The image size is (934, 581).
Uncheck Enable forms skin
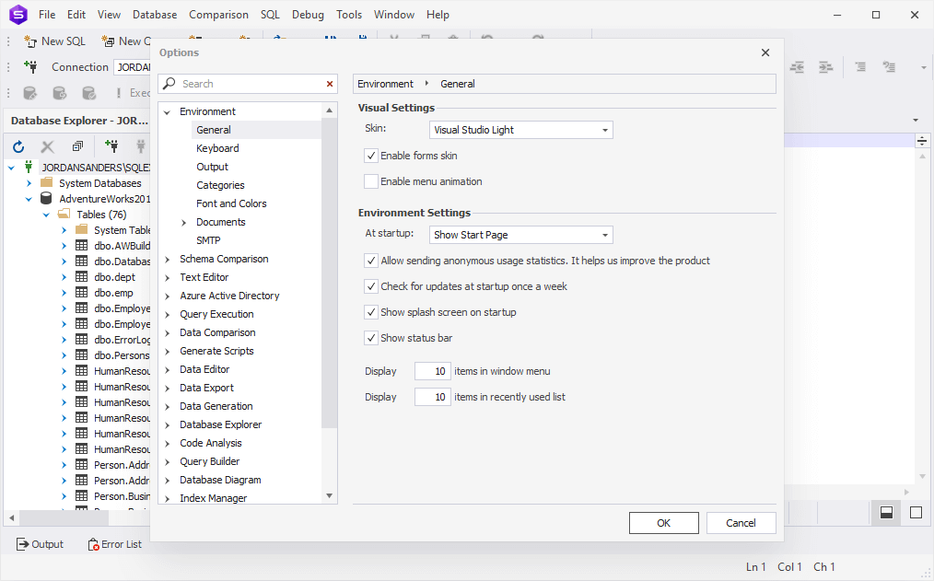pos(371,156)
